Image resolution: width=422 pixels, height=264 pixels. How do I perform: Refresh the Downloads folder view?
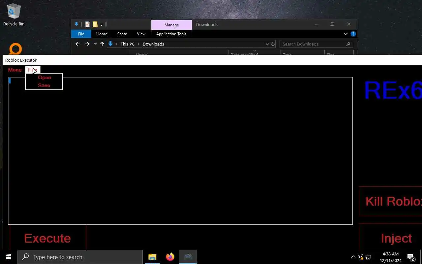coord(273,44)
